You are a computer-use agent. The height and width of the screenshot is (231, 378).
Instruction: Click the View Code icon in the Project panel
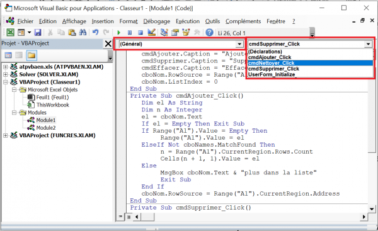click(x=8, y=55)
